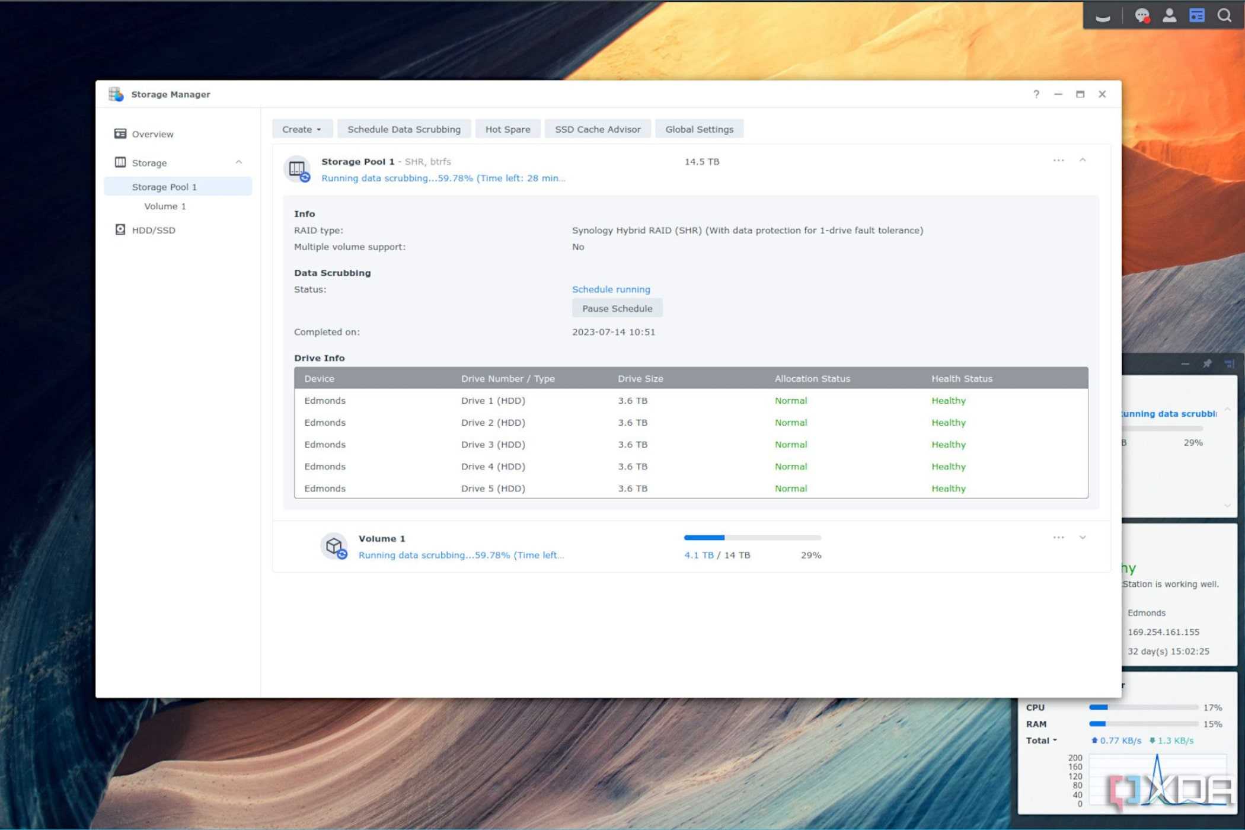
Task: Click the Volume 1 cube icon
Action: [334, 546]
